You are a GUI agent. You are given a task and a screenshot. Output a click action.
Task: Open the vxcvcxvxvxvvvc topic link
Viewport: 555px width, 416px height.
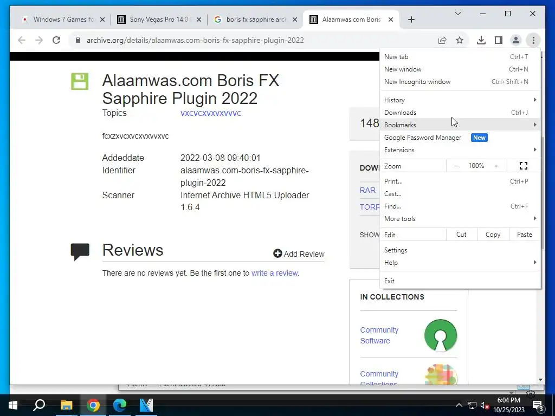(211, 113)
